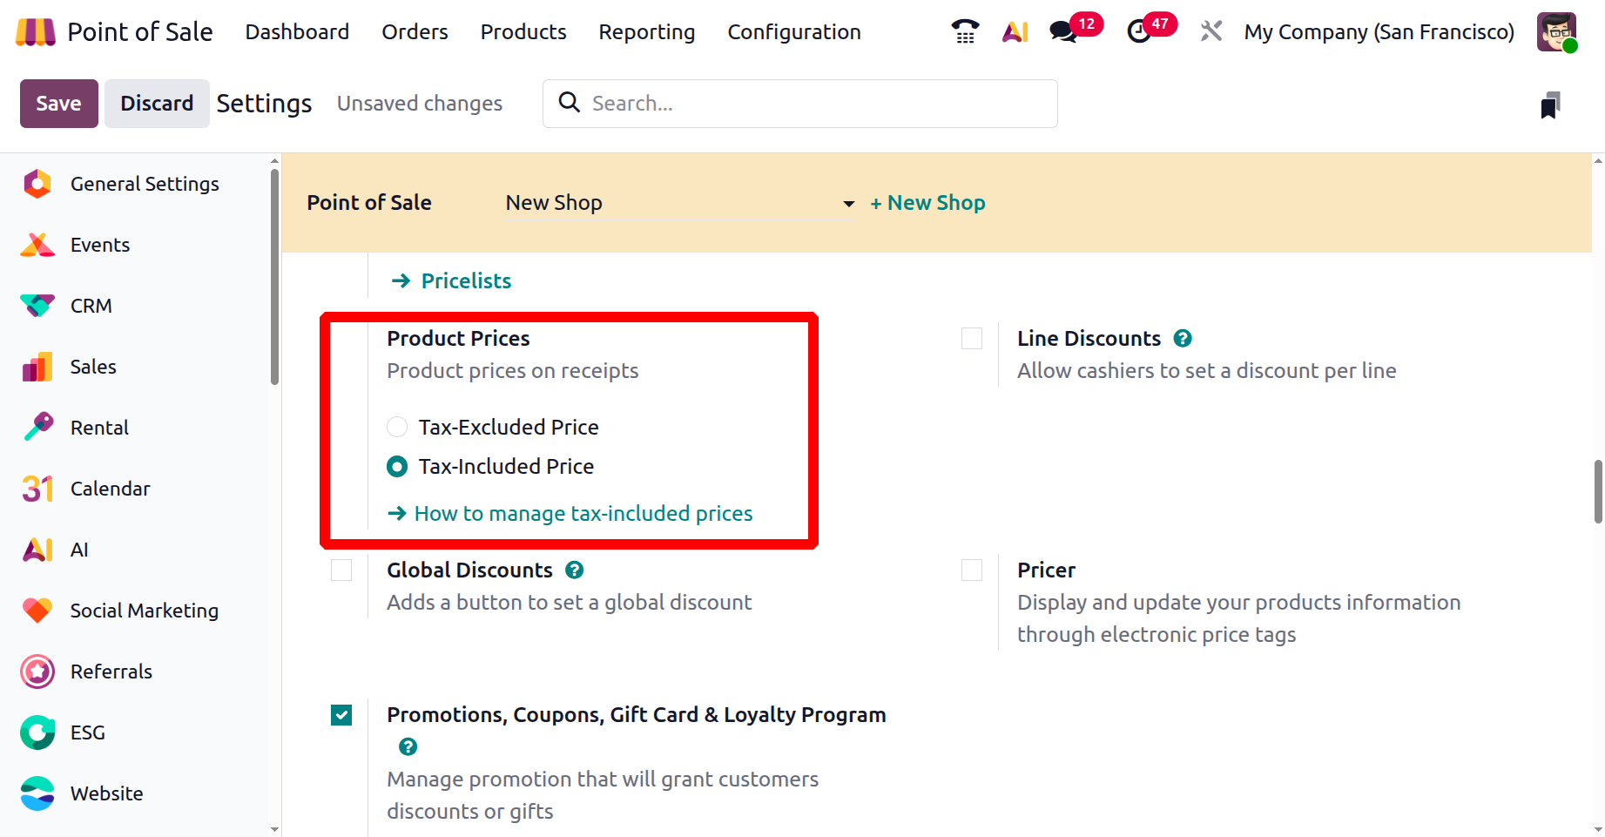
Task: Click the Global Discounts help icon
Action: tap(575, 570)
